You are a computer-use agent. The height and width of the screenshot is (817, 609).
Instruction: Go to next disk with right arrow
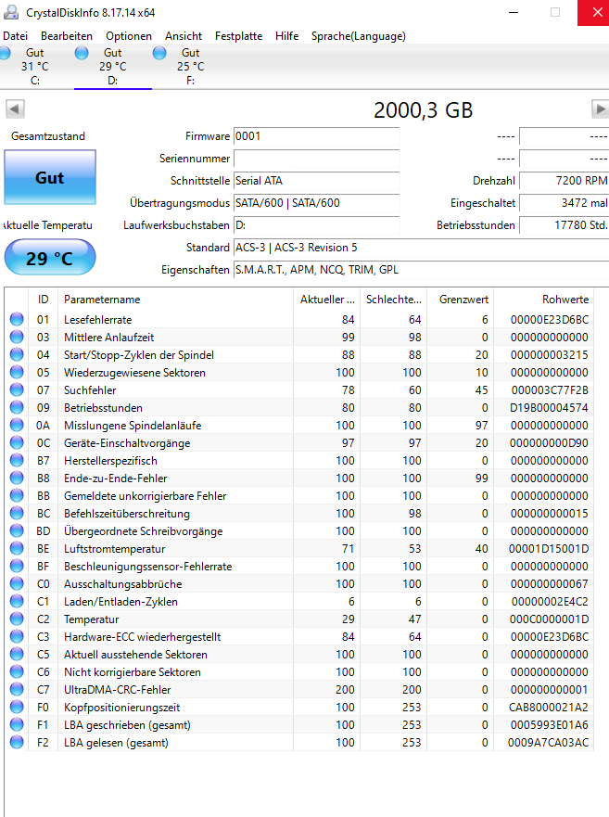pyautogui.click(x=600, y=109)
